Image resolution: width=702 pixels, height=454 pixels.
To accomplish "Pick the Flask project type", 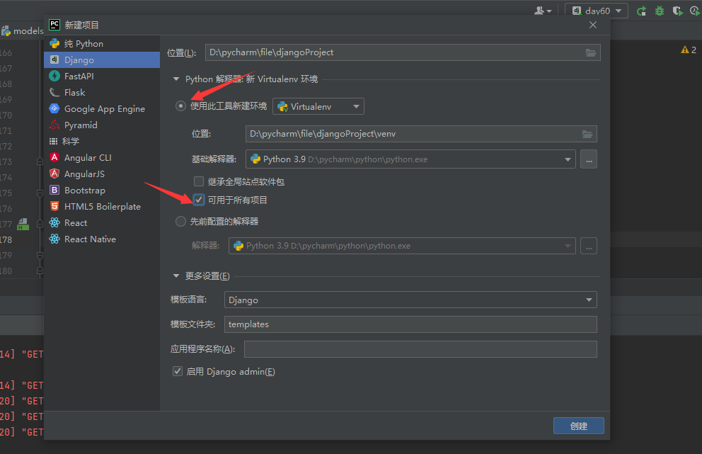I will (x=102, y=92).
